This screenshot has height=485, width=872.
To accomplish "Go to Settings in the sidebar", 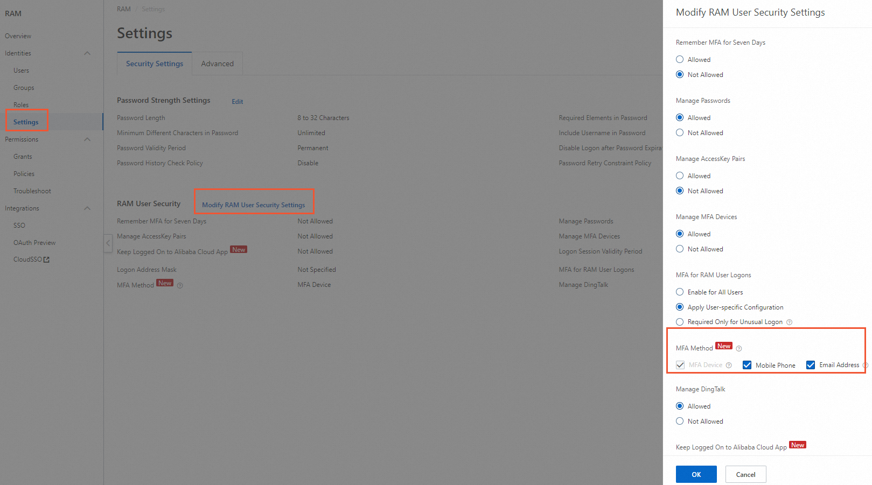I will click(26, 122).
